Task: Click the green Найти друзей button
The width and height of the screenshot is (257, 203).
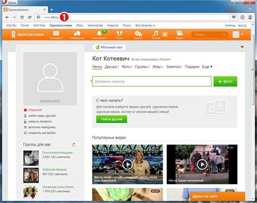Action: coord(112,119)
